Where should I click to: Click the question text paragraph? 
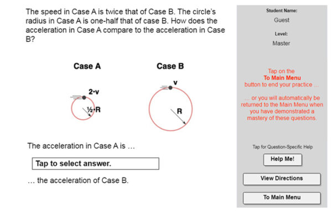[x=125, y=25]
